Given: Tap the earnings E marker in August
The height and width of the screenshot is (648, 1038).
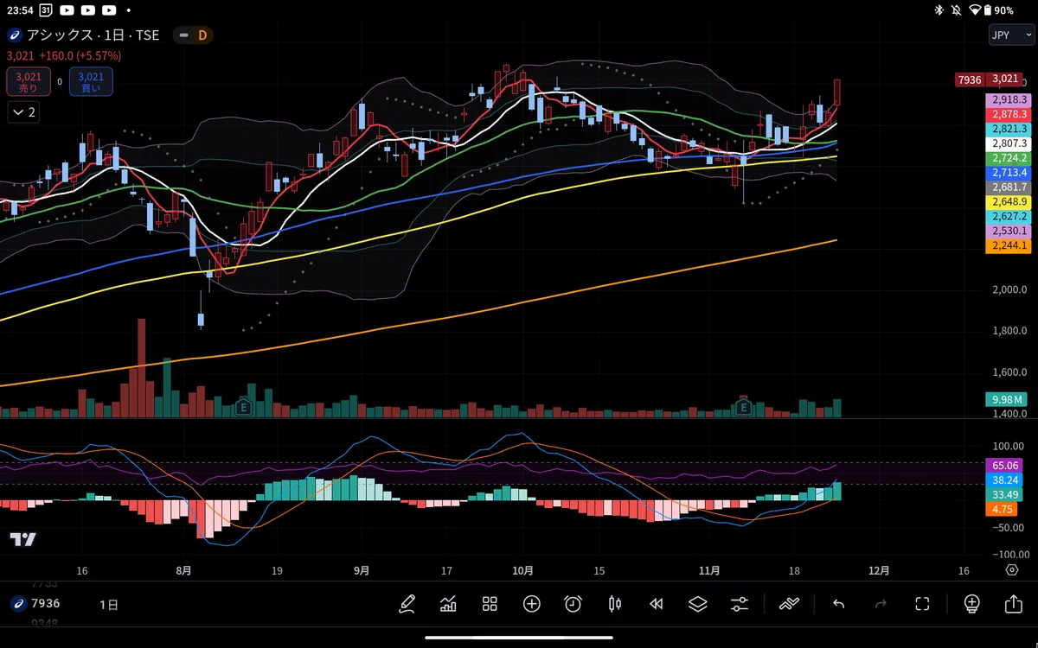Looking at the screenshot, I should click(243, 406).
